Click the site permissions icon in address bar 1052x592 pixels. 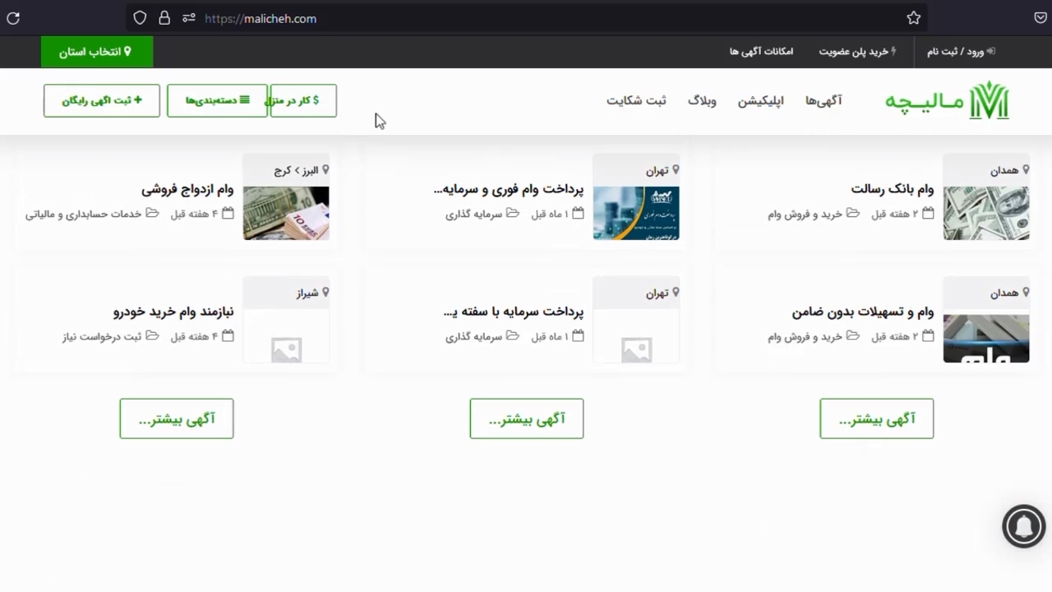pos(189,18)
